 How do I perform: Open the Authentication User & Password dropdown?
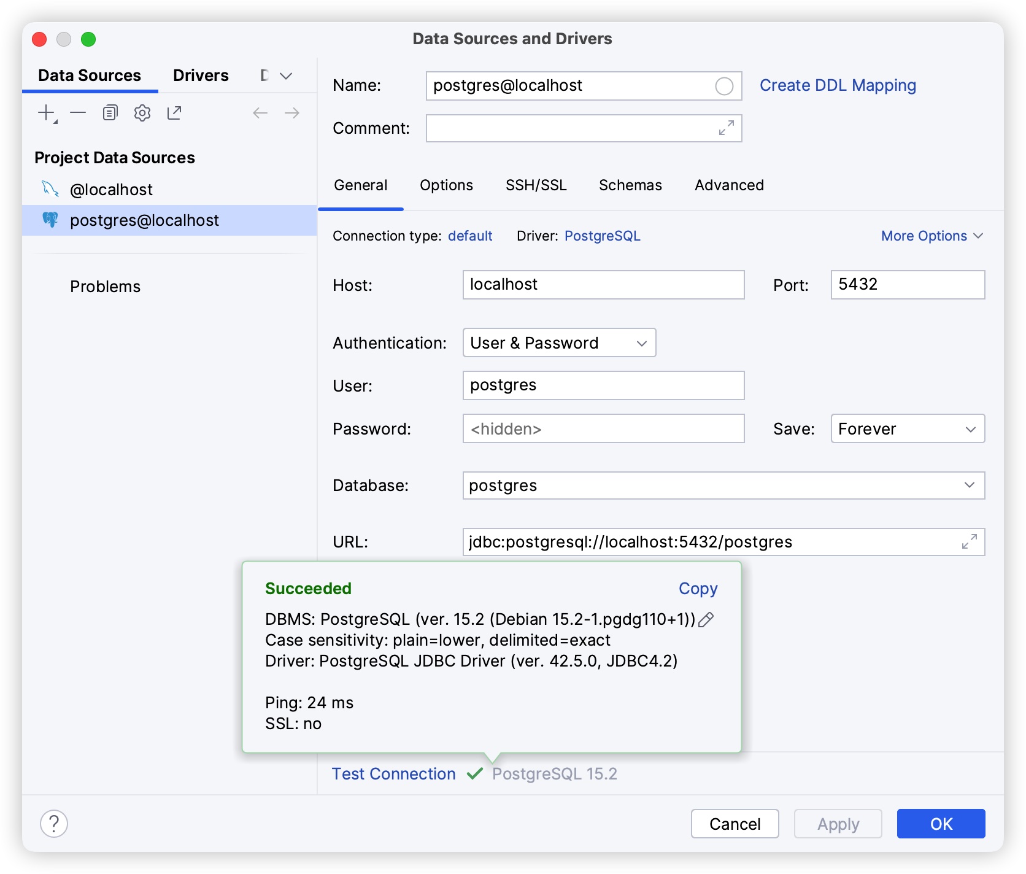point(559,342)
